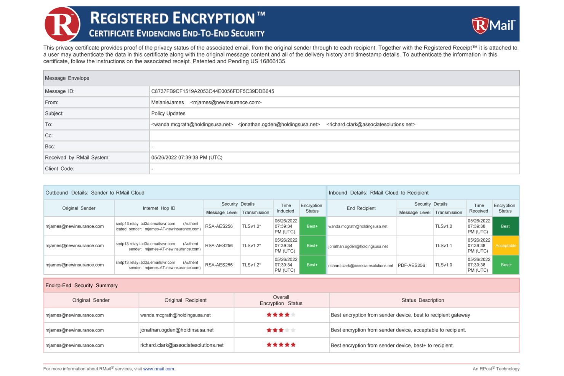Click the inbound Best+ status for richard.clark
564x376 pixels.
click(505, 265)
